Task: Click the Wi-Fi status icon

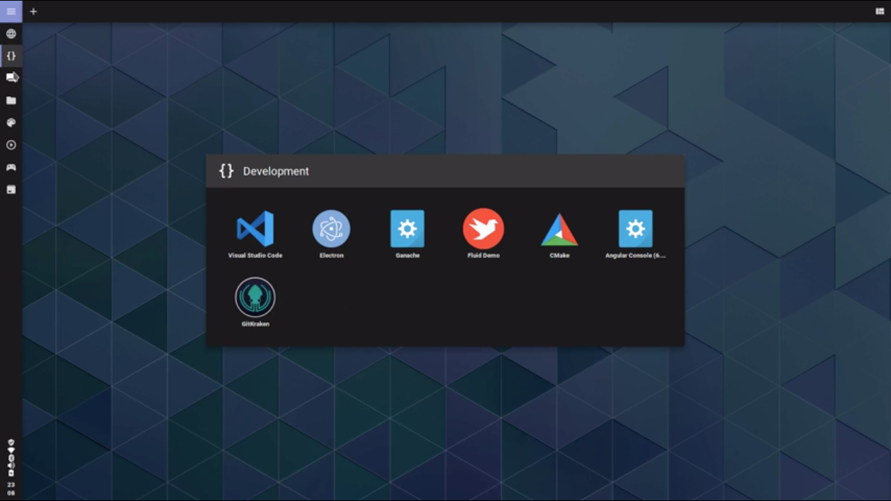Action: (x=11, y=450)
